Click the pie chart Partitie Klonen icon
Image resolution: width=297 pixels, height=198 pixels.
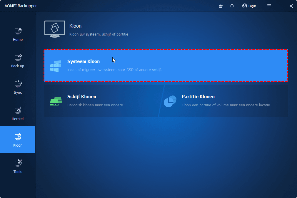(x=170, y=101)
